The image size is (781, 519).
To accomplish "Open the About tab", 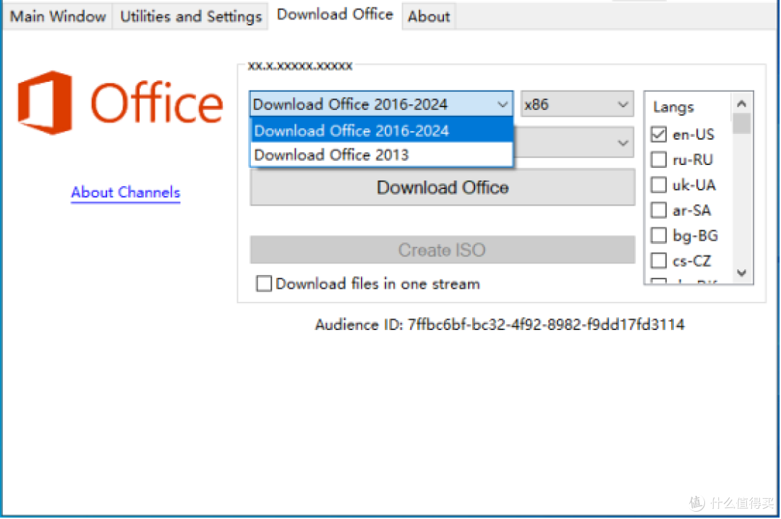I will pos(429,17).
